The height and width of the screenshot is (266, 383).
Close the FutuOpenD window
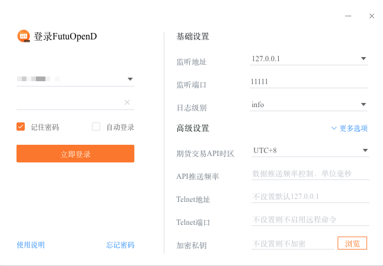click(x=372, y=16)
